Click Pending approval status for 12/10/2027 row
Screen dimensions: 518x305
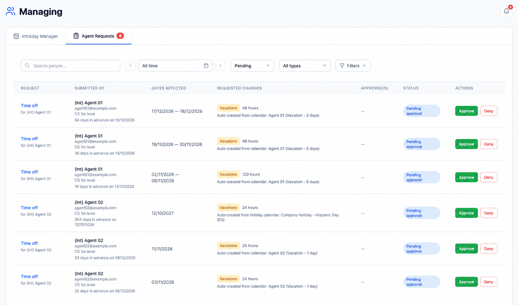(422, 213)
